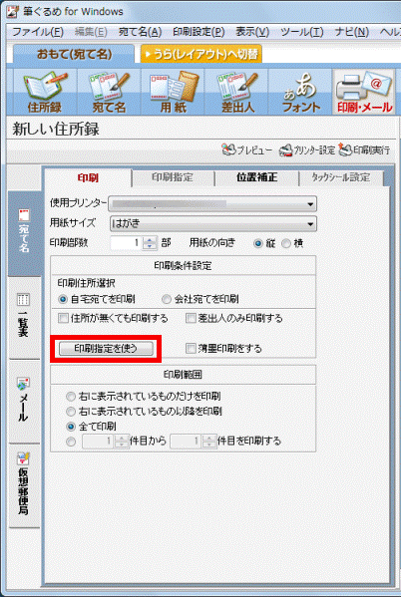Switch to the 印刷指定 tab
The width and height of the screenshot is (401, 597).
pyautogui.click(x=173, y=177)
